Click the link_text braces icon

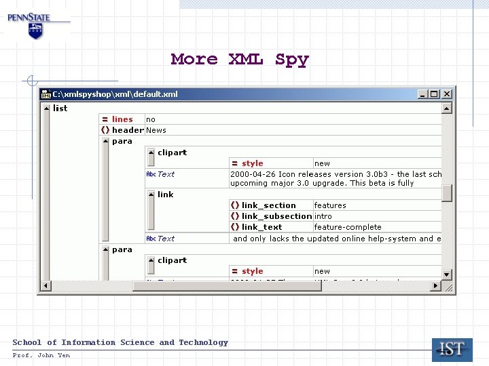(235, 227)
